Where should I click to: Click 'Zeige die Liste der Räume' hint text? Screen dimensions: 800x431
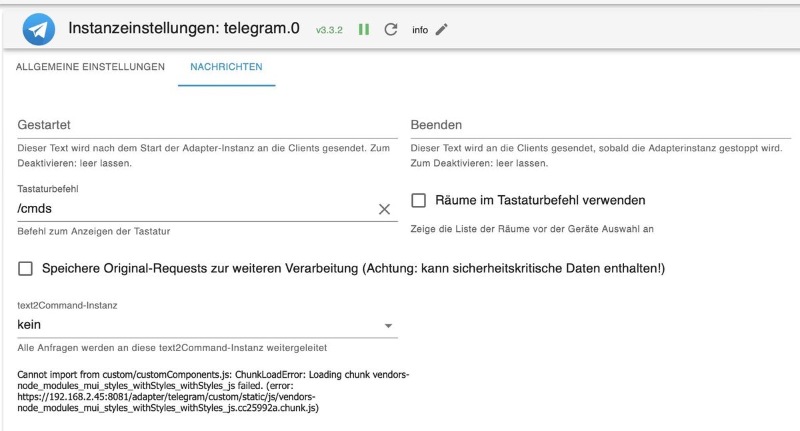pos(532,228)
